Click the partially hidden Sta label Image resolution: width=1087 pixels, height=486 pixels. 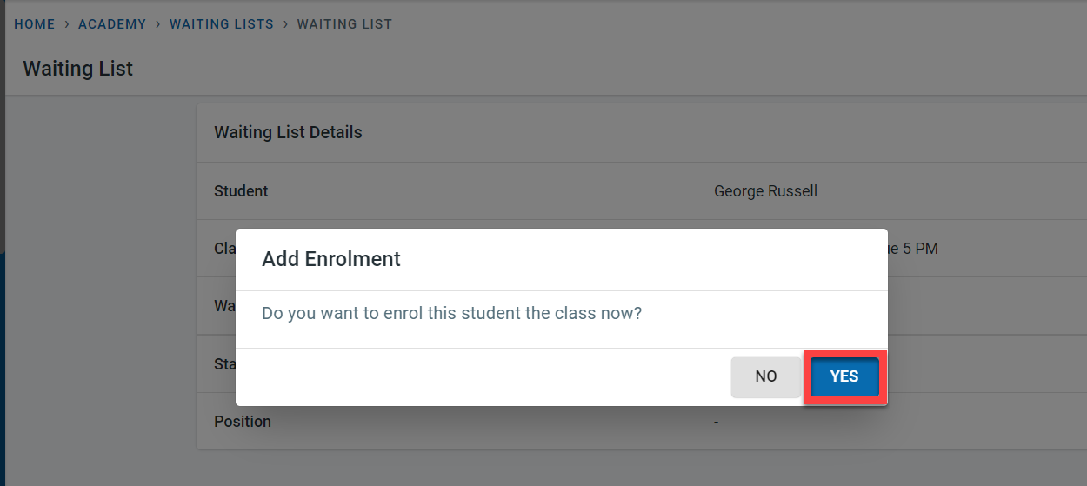[x=225, y=363]
